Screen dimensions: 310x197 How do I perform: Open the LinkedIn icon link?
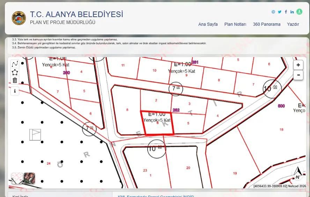tap(292, 12)
